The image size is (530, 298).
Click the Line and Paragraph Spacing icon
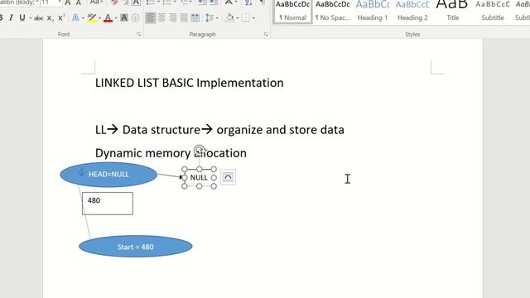point(210,17)
